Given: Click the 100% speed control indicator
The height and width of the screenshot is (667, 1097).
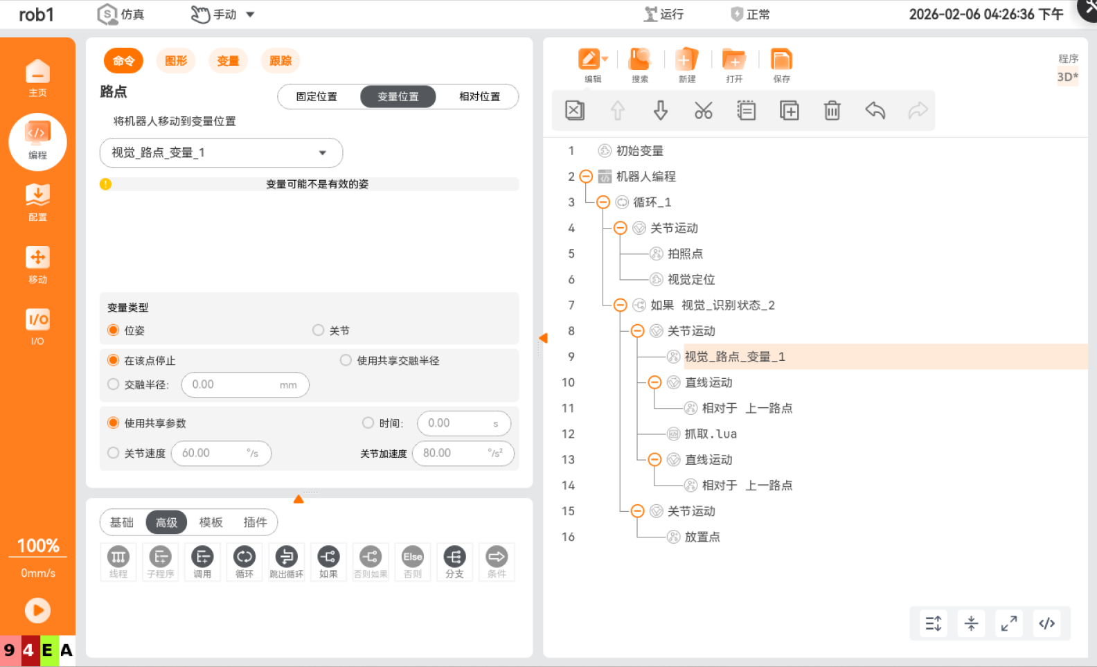Looking at the screenshot, I should (38, 546).
